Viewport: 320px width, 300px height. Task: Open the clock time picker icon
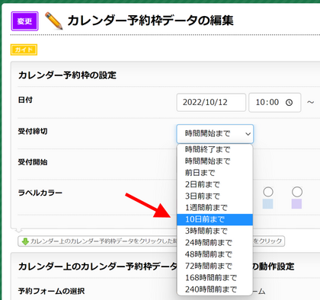coord(289,102)
